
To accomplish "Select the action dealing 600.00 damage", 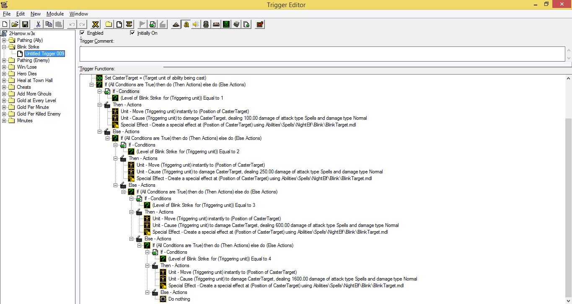I will tap(275, 225).
